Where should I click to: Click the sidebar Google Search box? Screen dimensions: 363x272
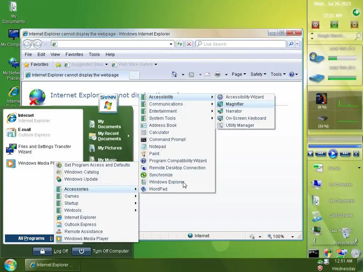pos(335,36)
